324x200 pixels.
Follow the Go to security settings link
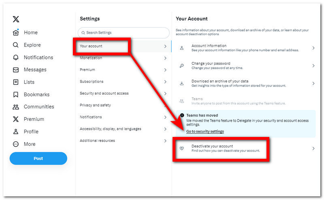click(205, 131)
